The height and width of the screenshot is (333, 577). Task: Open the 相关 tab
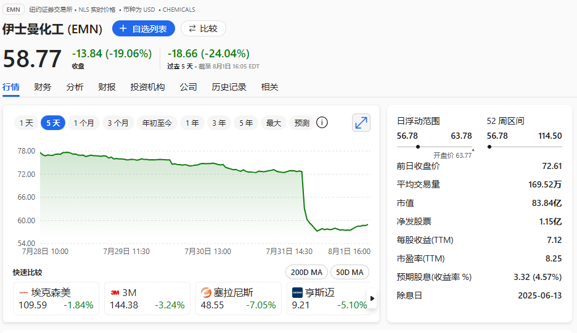[270, 87]
